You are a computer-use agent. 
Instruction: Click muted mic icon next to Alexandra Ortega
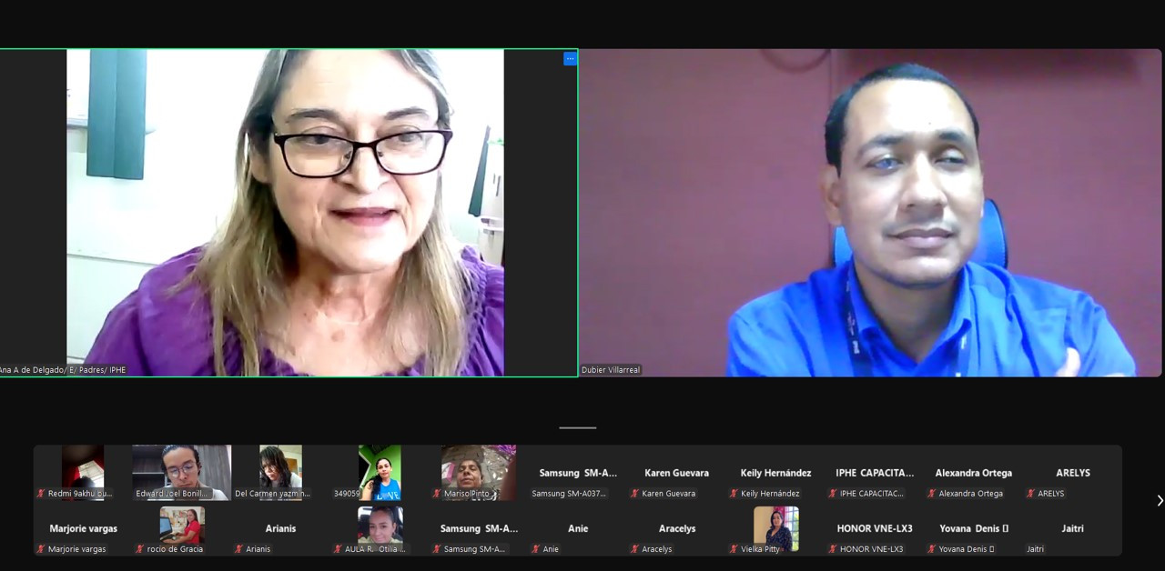pos(932,494)
